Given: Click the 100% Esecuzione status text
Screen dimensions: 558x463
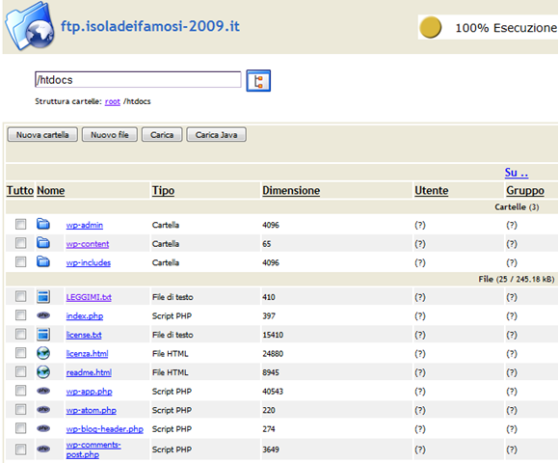Looking at the screenshot, I should 506,28.
